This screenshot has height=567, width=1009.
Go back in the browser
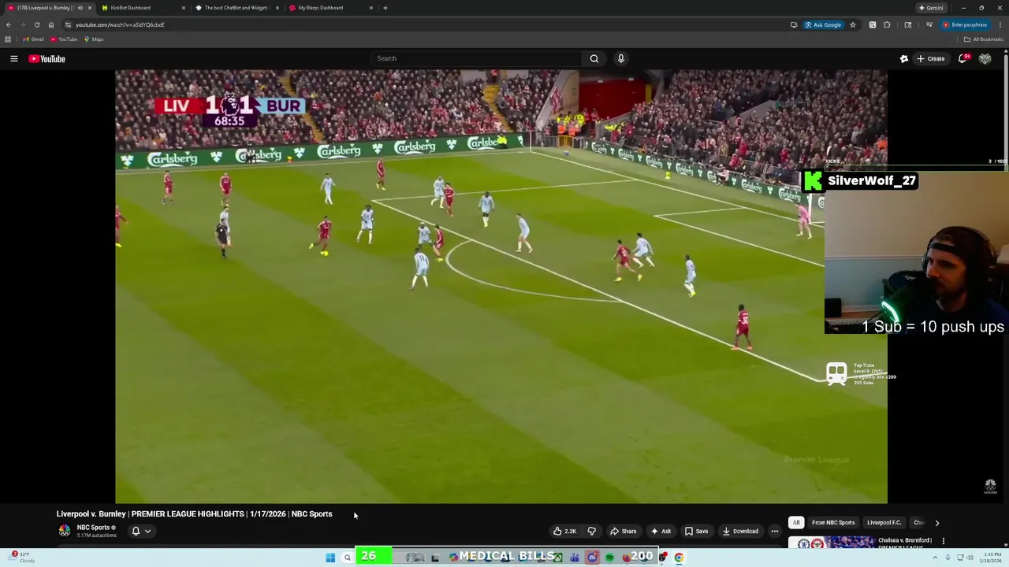pyautogui.click(x=9, y=24)
